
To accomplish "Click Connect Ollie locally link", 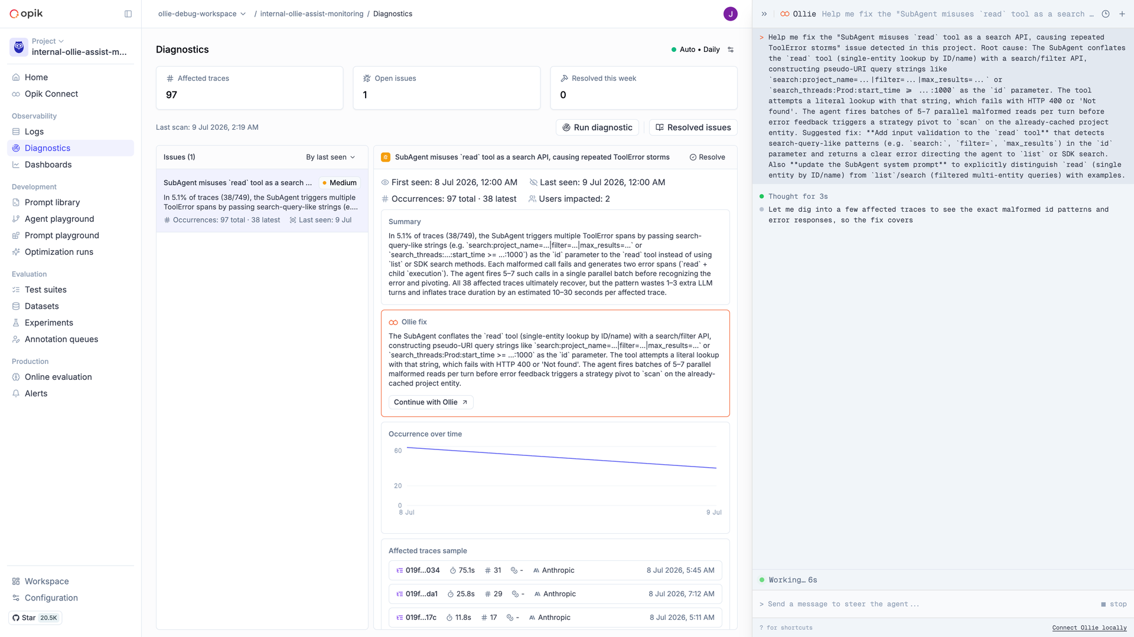I will tap(1089, 628).
